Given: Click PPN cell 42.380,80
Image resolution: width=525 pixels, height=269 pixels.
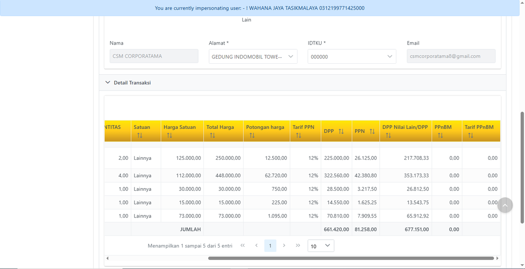Looking at the screenshot, I should click(x=366, y=175).
